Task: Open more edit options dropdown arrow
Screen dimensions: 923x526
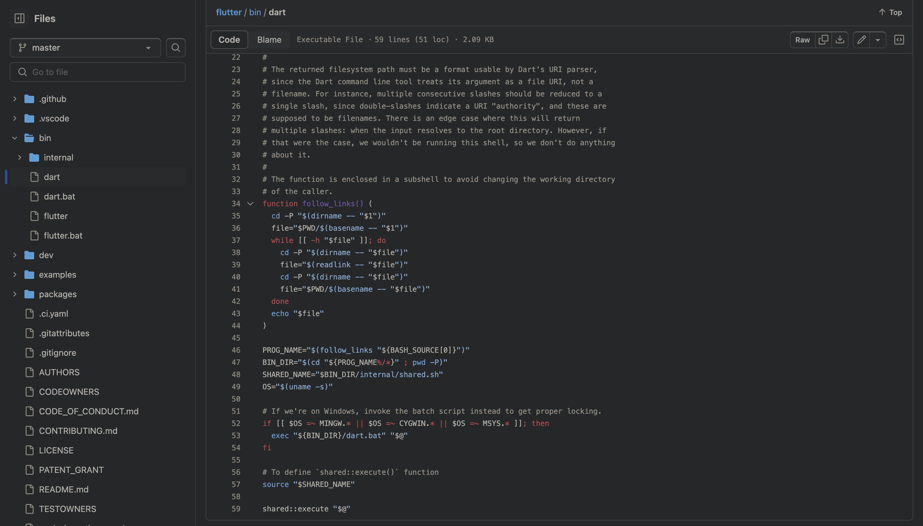Action: tap(878, 40)
